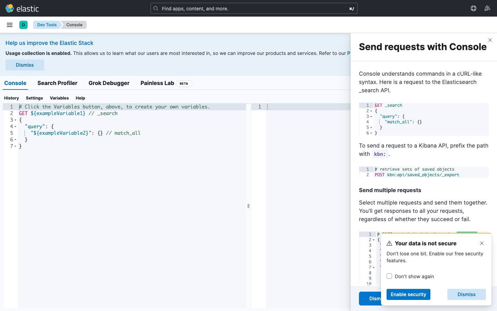Click the flyout Dismiss button
The width and height of the screenshot is (497, 311).
point(370,299)
